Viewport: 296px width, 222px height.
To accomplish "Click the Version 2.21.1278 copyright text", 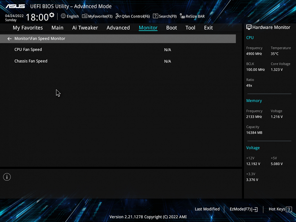I will pos(148,217).
